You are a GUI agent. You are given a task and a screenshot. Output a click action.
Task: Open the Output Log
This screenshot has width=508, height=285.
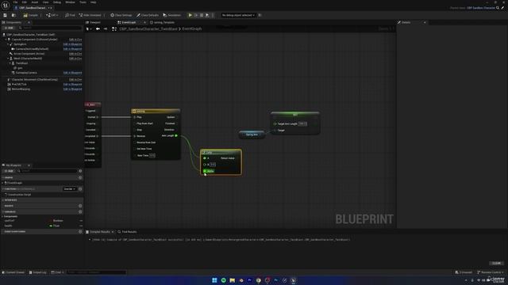pos(37,272)
